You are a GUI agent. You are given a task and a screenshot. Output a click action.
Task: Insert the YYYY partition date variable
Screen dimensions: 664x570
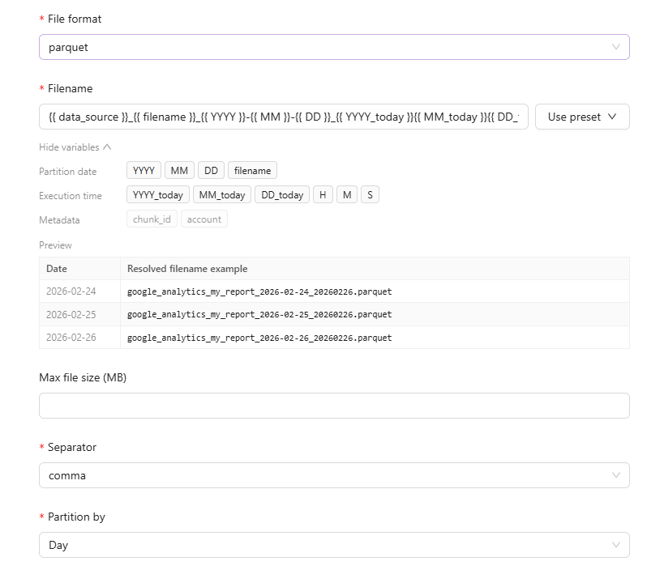coord(144,171)
